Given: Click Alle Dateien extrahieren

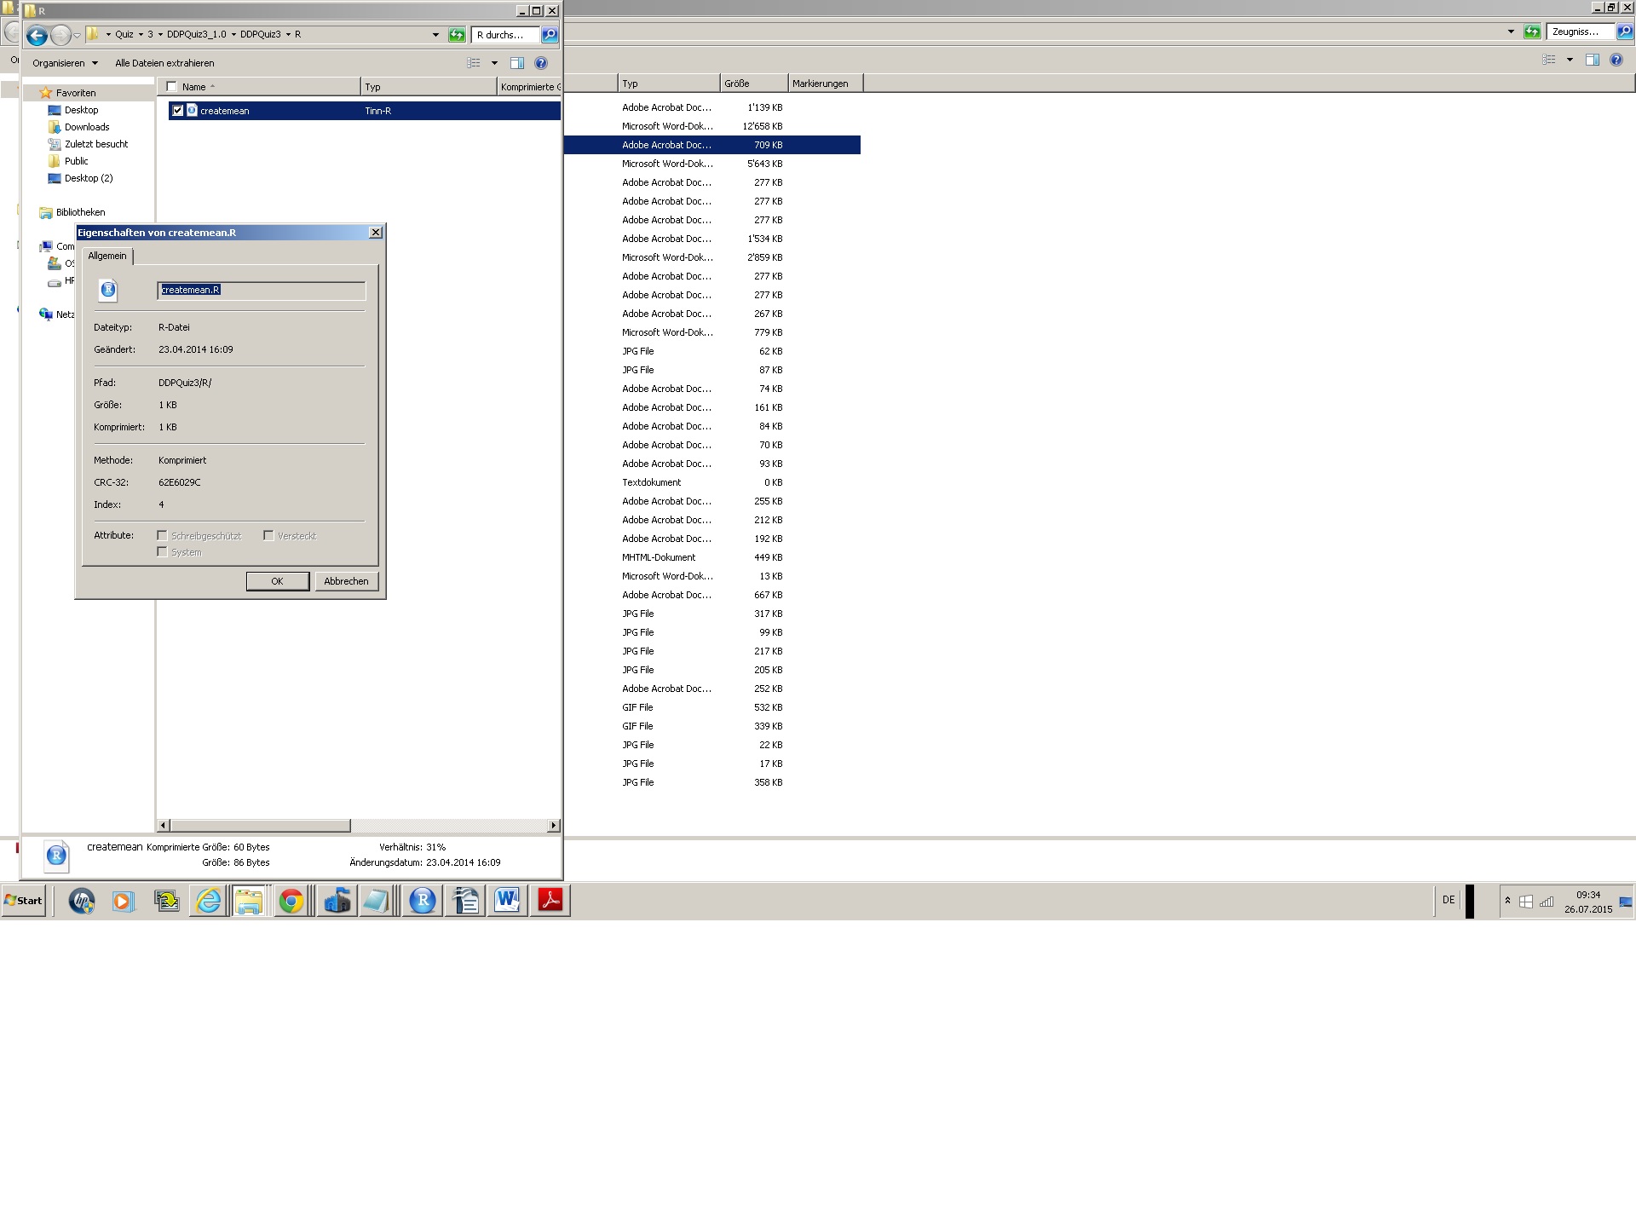Looking at the screenshot, I should [164, 63].
